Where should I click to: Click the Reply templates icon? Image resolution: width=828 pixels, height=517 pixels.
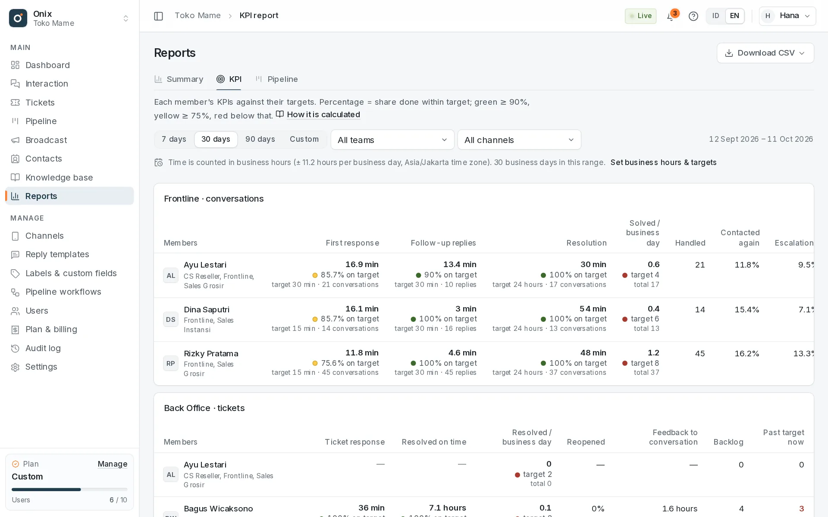click(x=16, y=254)
